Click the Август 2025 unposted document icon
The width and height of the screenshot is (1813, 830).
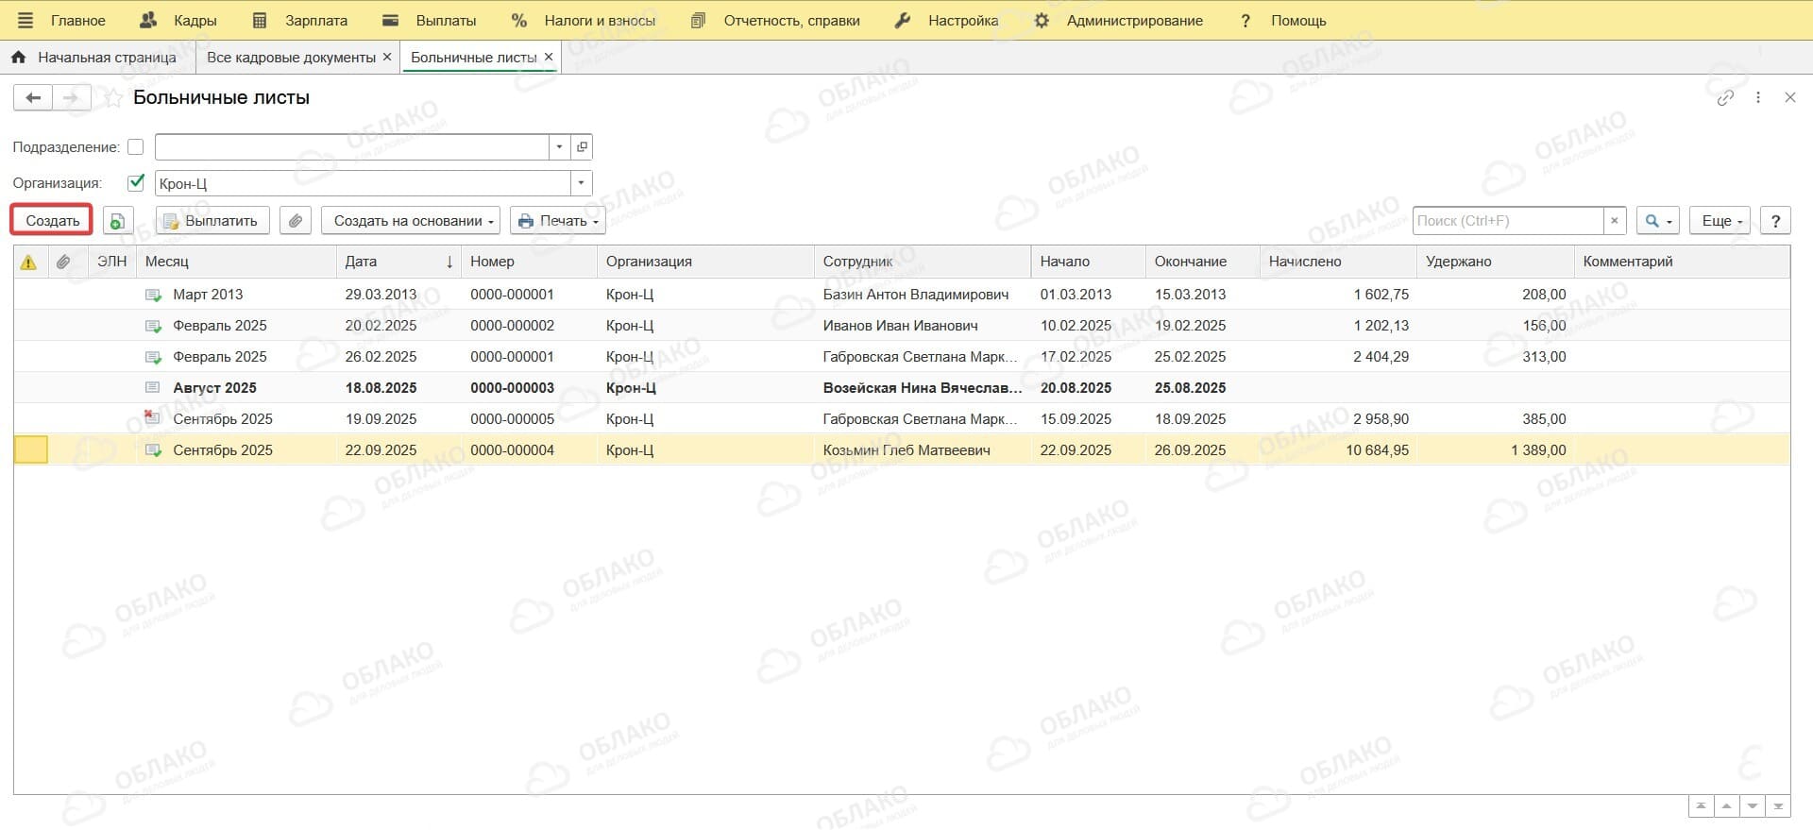pos(153,388)
